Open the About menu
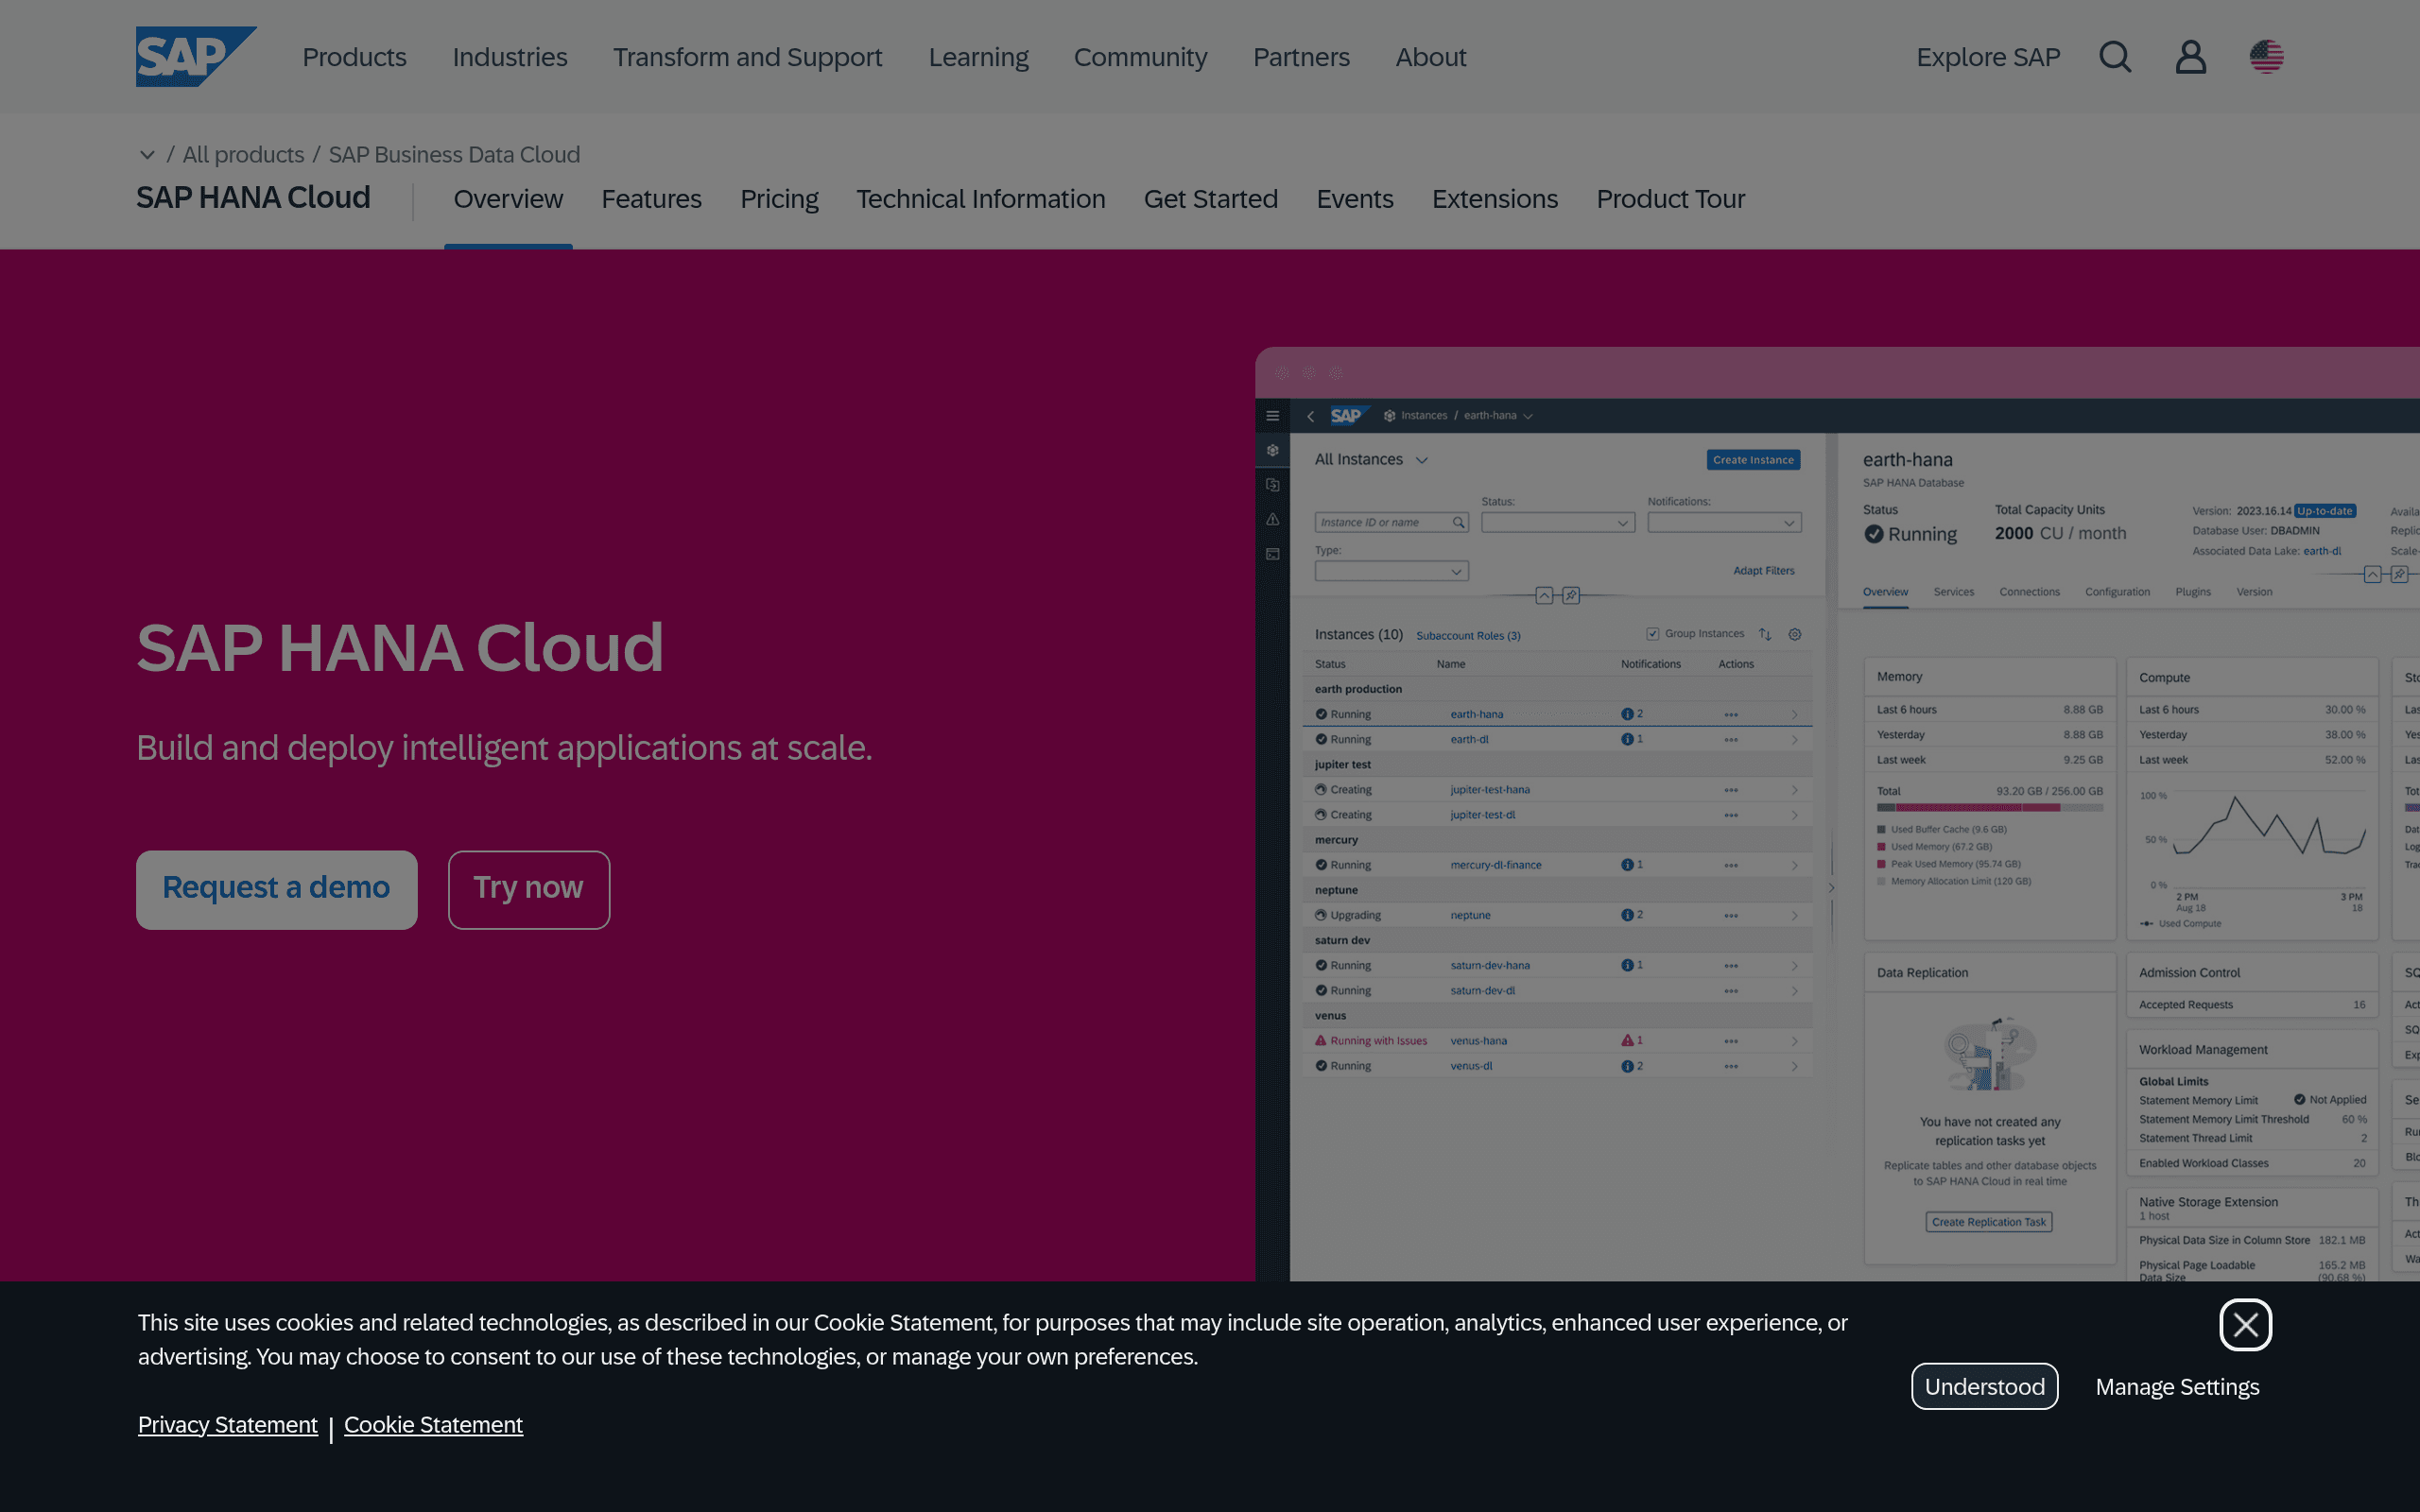This screenshot has width=2420, height=1512. [1431, 57]
